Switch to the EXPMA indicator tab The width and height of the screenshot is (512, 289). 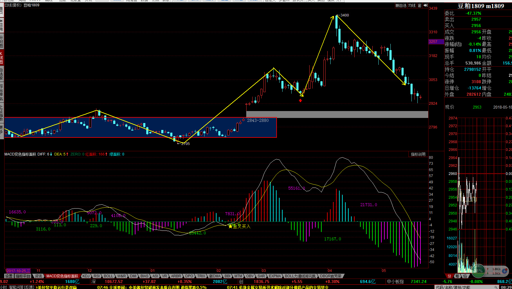(275, 276)
